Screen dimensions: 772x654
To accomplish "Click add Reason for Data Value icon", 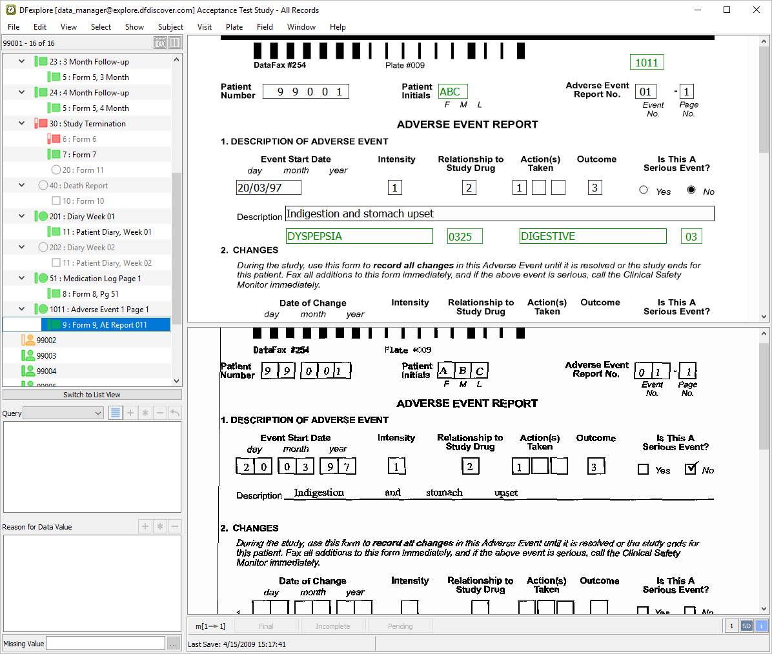I will [145, 526].
